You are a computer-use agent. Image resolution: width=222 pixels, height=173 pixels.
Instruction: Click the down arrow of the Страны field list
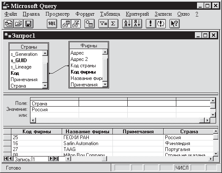tap(45, 85)
